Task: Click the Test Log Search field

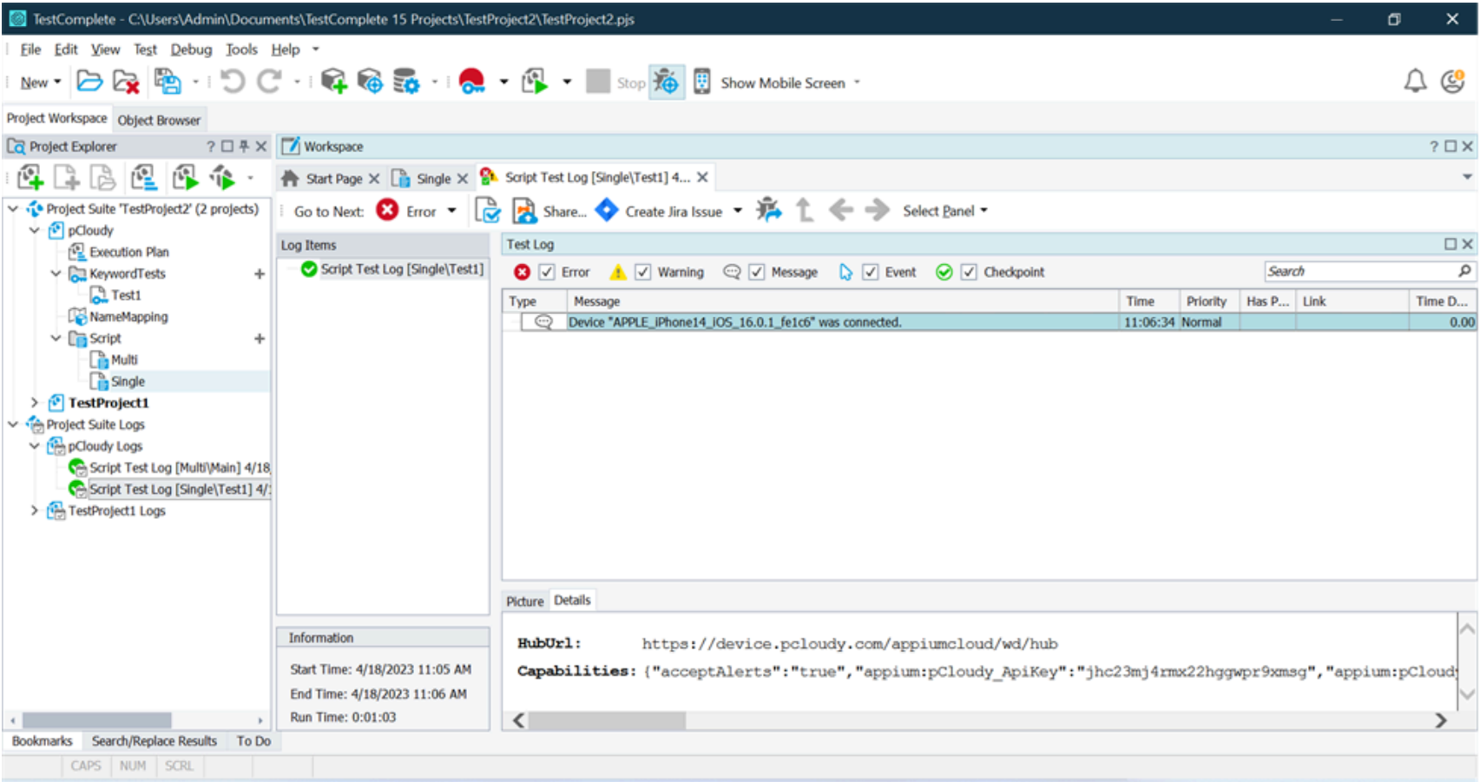Action: coord(1359,272)
